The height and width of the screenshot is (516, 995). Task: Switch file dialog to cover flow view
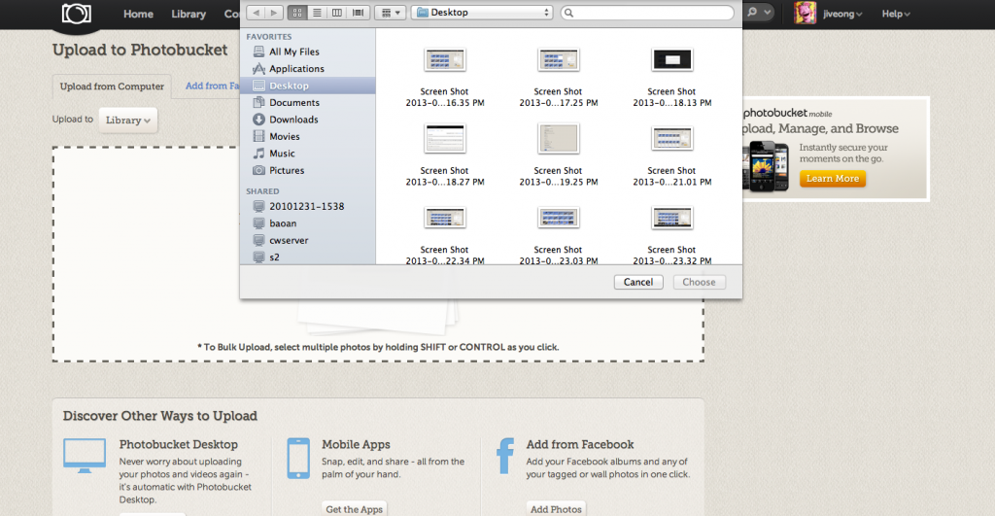coord(358,13)
